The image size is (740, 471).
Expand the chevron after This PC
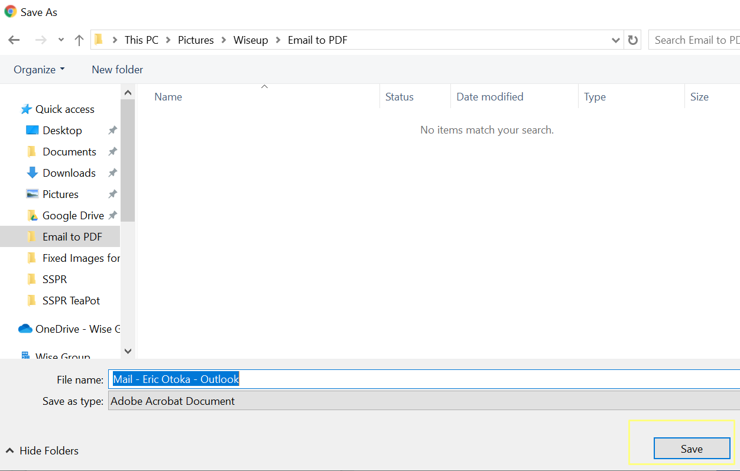point(168,40)
